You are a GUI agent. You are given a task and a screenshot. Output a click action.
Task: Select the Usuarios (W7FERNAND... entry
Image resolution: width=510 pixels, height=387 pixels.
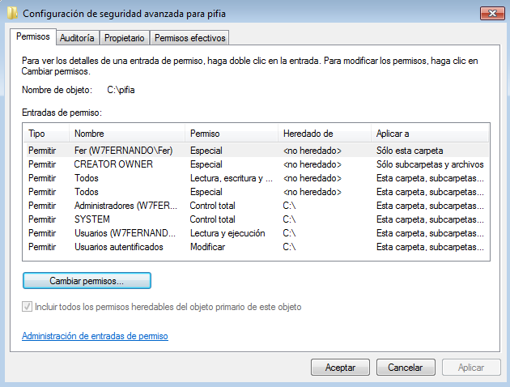pyautogui.click(x=256, y=233)
